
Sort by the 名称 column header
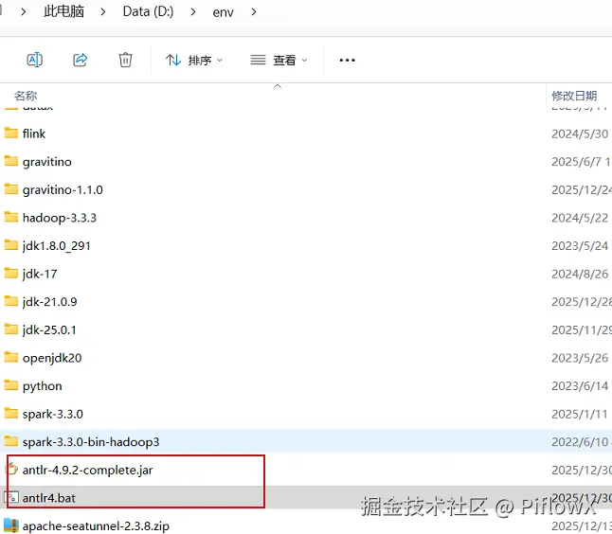point(26,96)
